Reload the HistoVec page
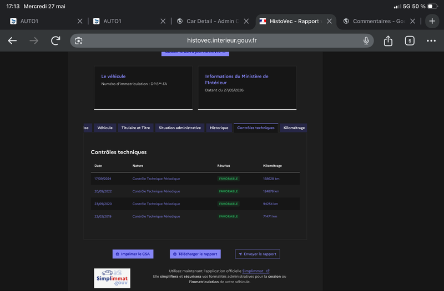 [x=56, y=40]
